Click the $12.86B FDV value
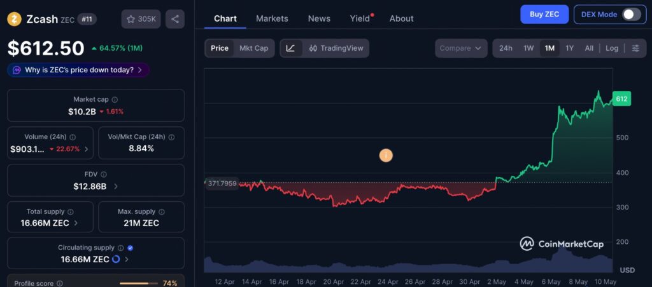 pos(90,187)
